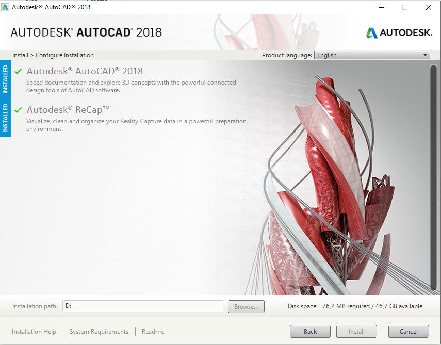
Task: Click the AutoCAD icon in the title bar
Action: pyautogui.click(x=6, y=7)
